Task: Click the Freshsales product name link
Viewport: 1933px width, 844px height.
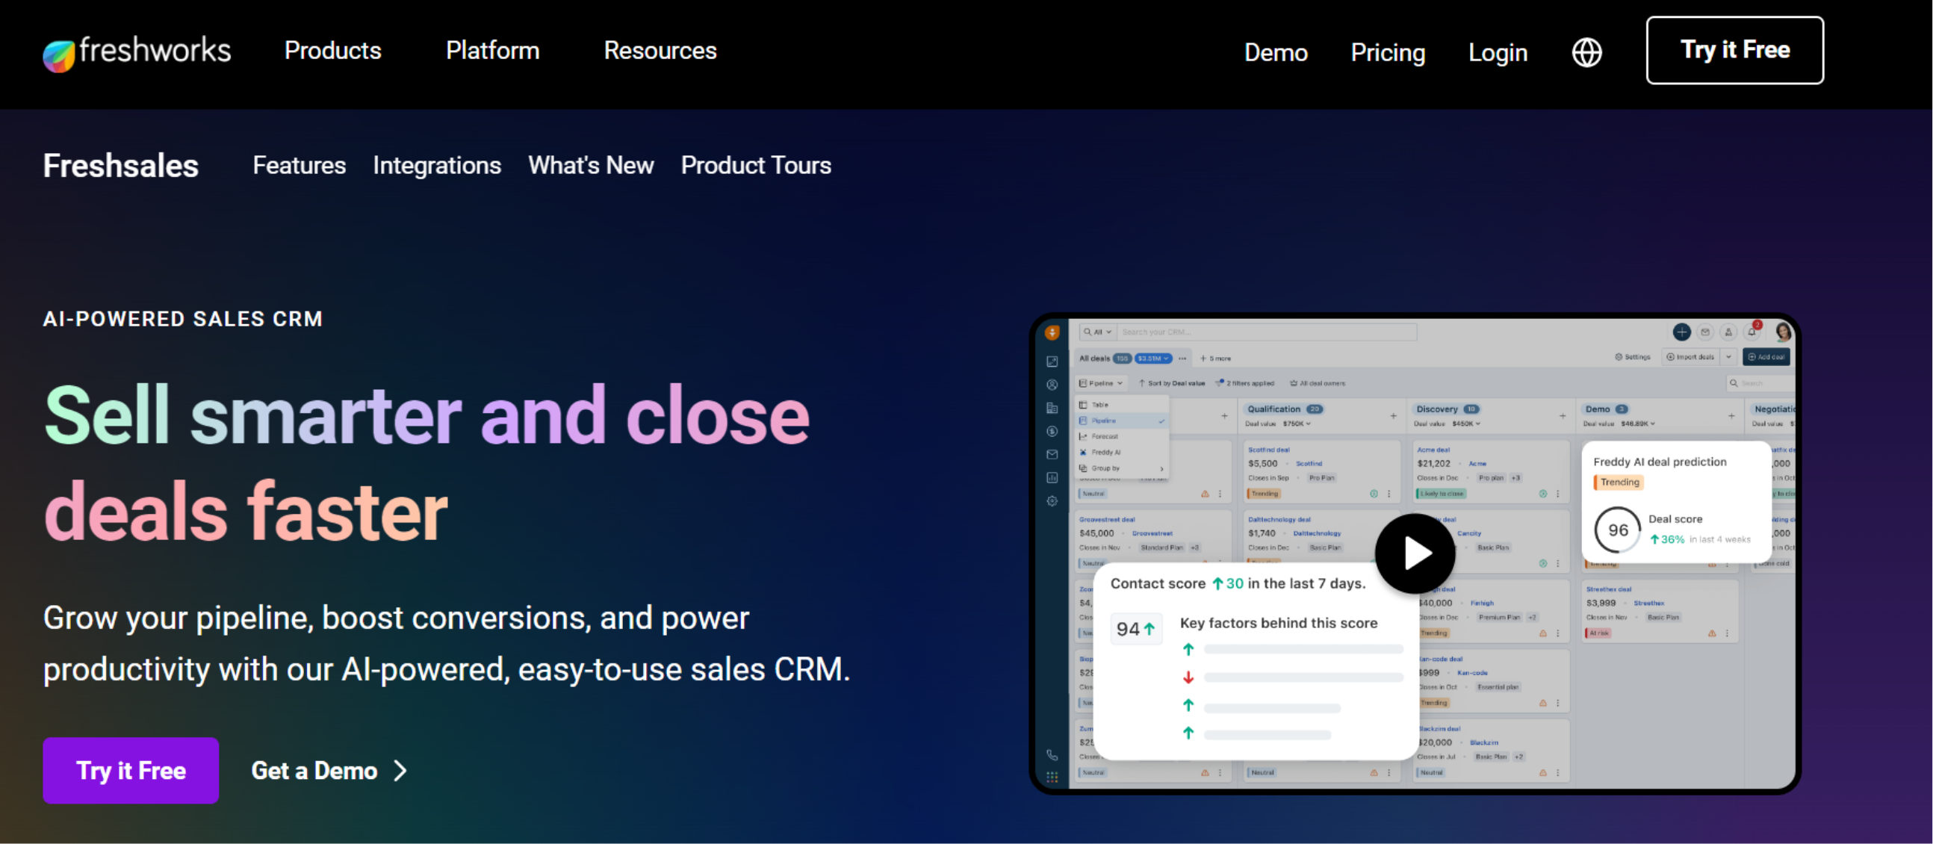Action: 120,166
